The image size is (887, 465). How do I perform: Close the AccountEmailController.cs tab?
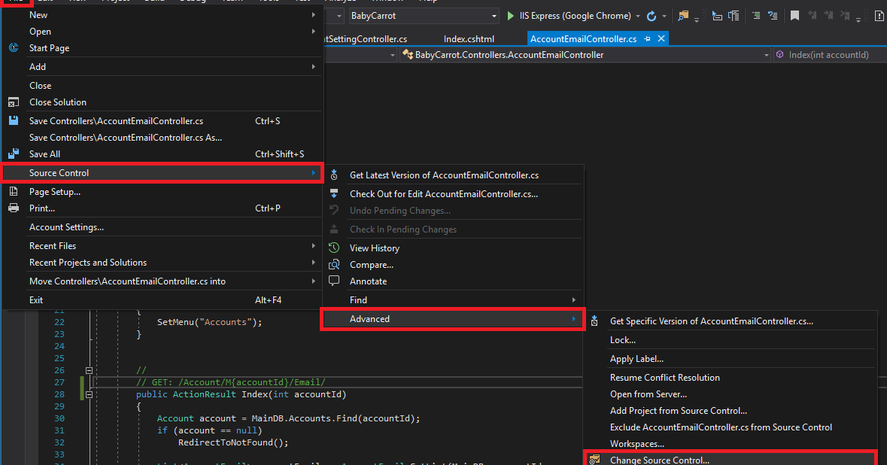661,39
